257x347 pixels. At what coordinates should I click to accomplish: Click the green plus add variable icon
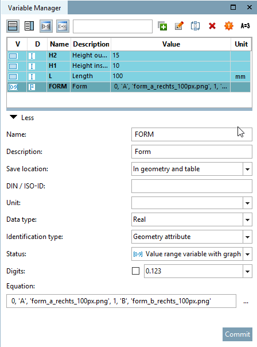click(x=163, y=26)
